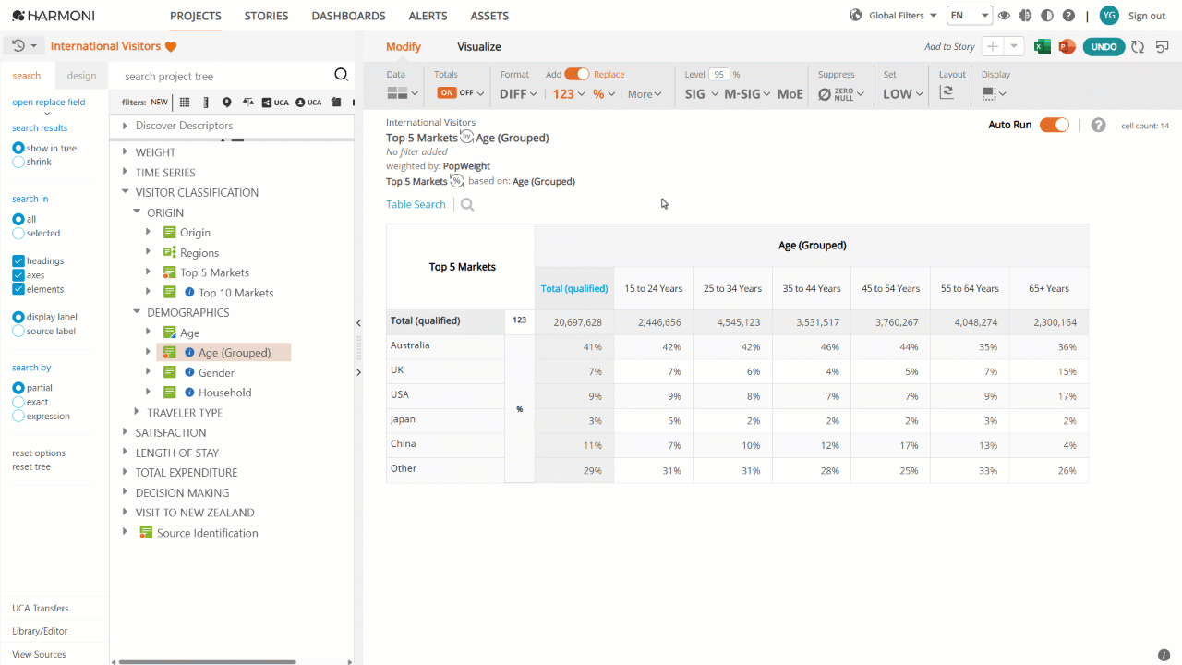Expand the SATISFACTION tree node
The image size is (1182, 665).
tap(126, 432)
